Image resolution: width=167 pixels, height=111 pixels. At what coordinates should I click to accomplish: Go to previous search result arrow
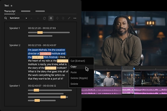click(x=32, y=18)
